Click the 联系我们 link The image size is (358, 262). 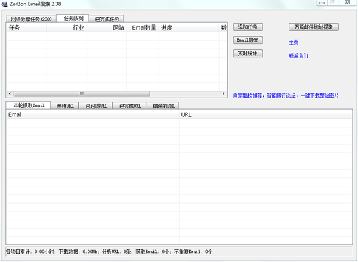(x=298, y=56)
